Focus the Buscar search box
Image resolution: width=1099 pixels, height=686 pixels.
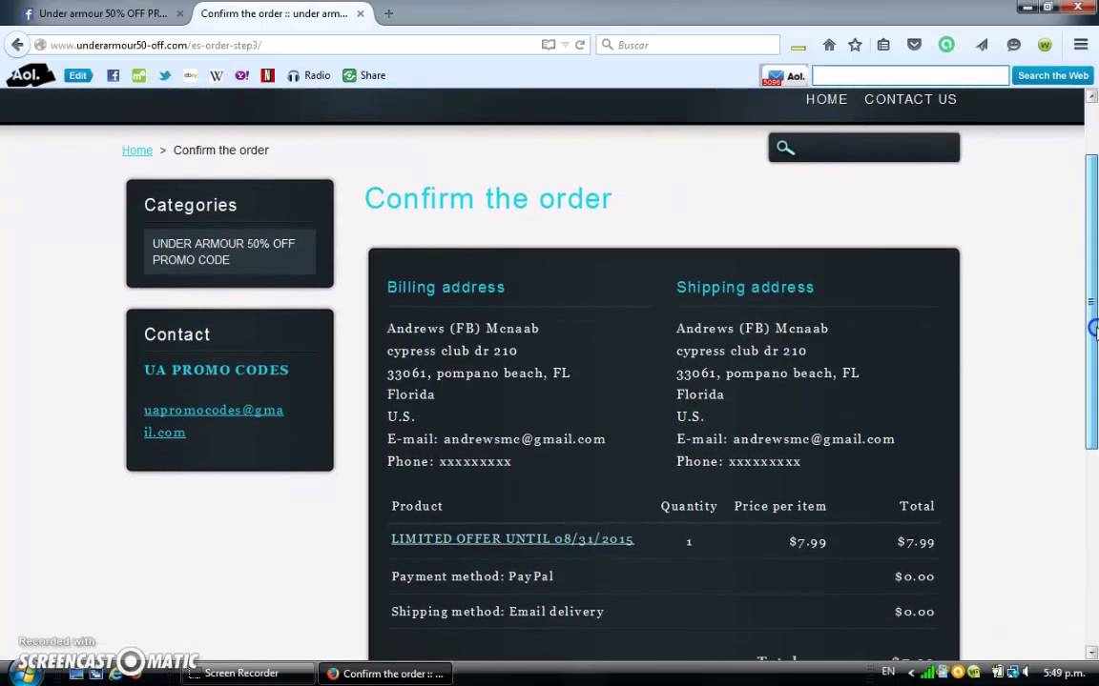pos(688,45)
